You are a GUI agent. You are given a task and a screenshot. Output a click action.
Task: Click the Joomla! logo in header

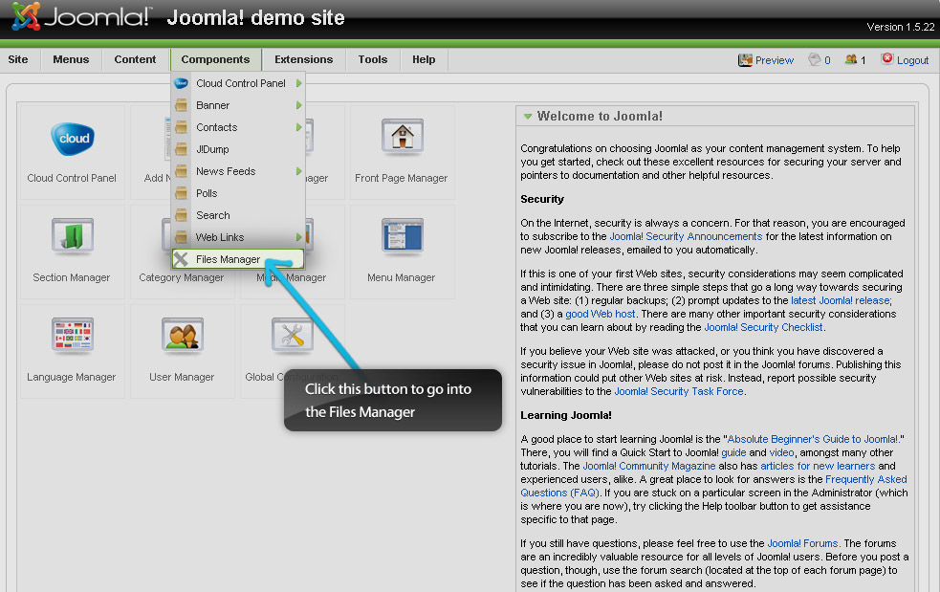point(81,17)
